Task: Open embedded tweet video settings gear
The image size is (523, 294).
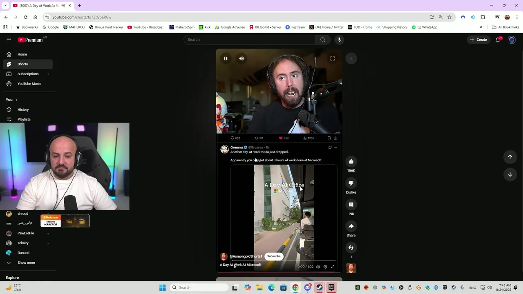Action: (325, 267)
